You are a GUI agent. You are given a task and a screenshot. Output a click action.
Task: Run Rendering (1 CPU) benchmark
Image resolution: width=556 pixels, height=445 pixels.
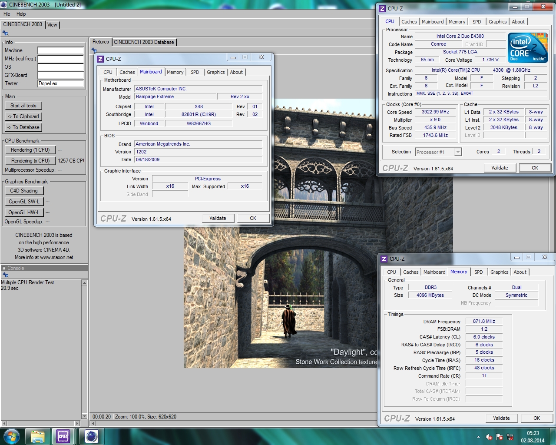(x=30, y=150)
